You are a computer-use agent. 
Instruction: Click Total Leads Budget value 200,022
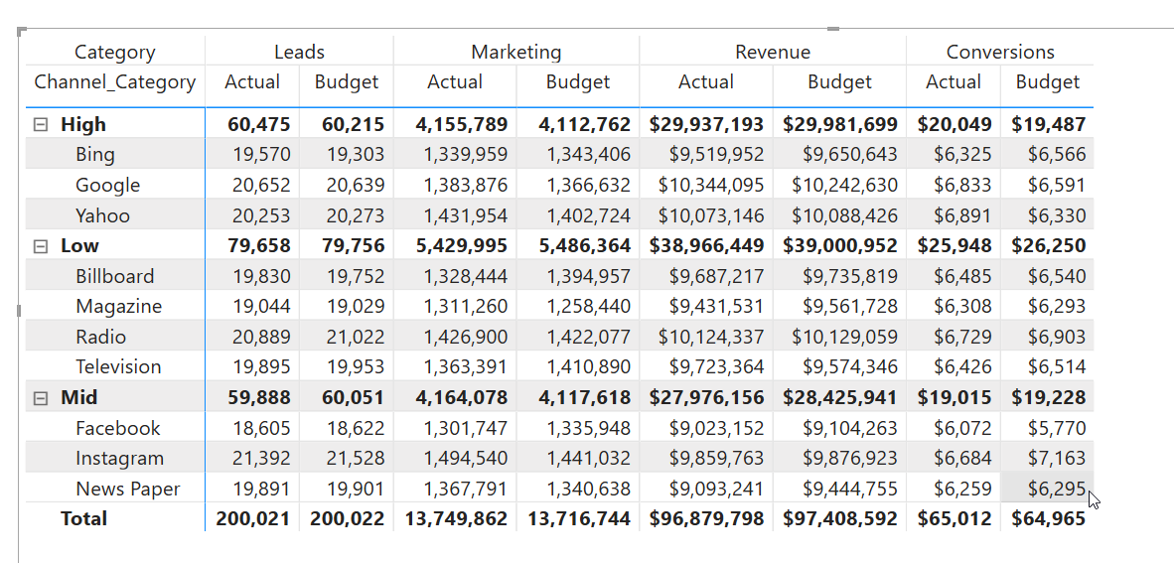pyautogui.click(x=347, y=519)
